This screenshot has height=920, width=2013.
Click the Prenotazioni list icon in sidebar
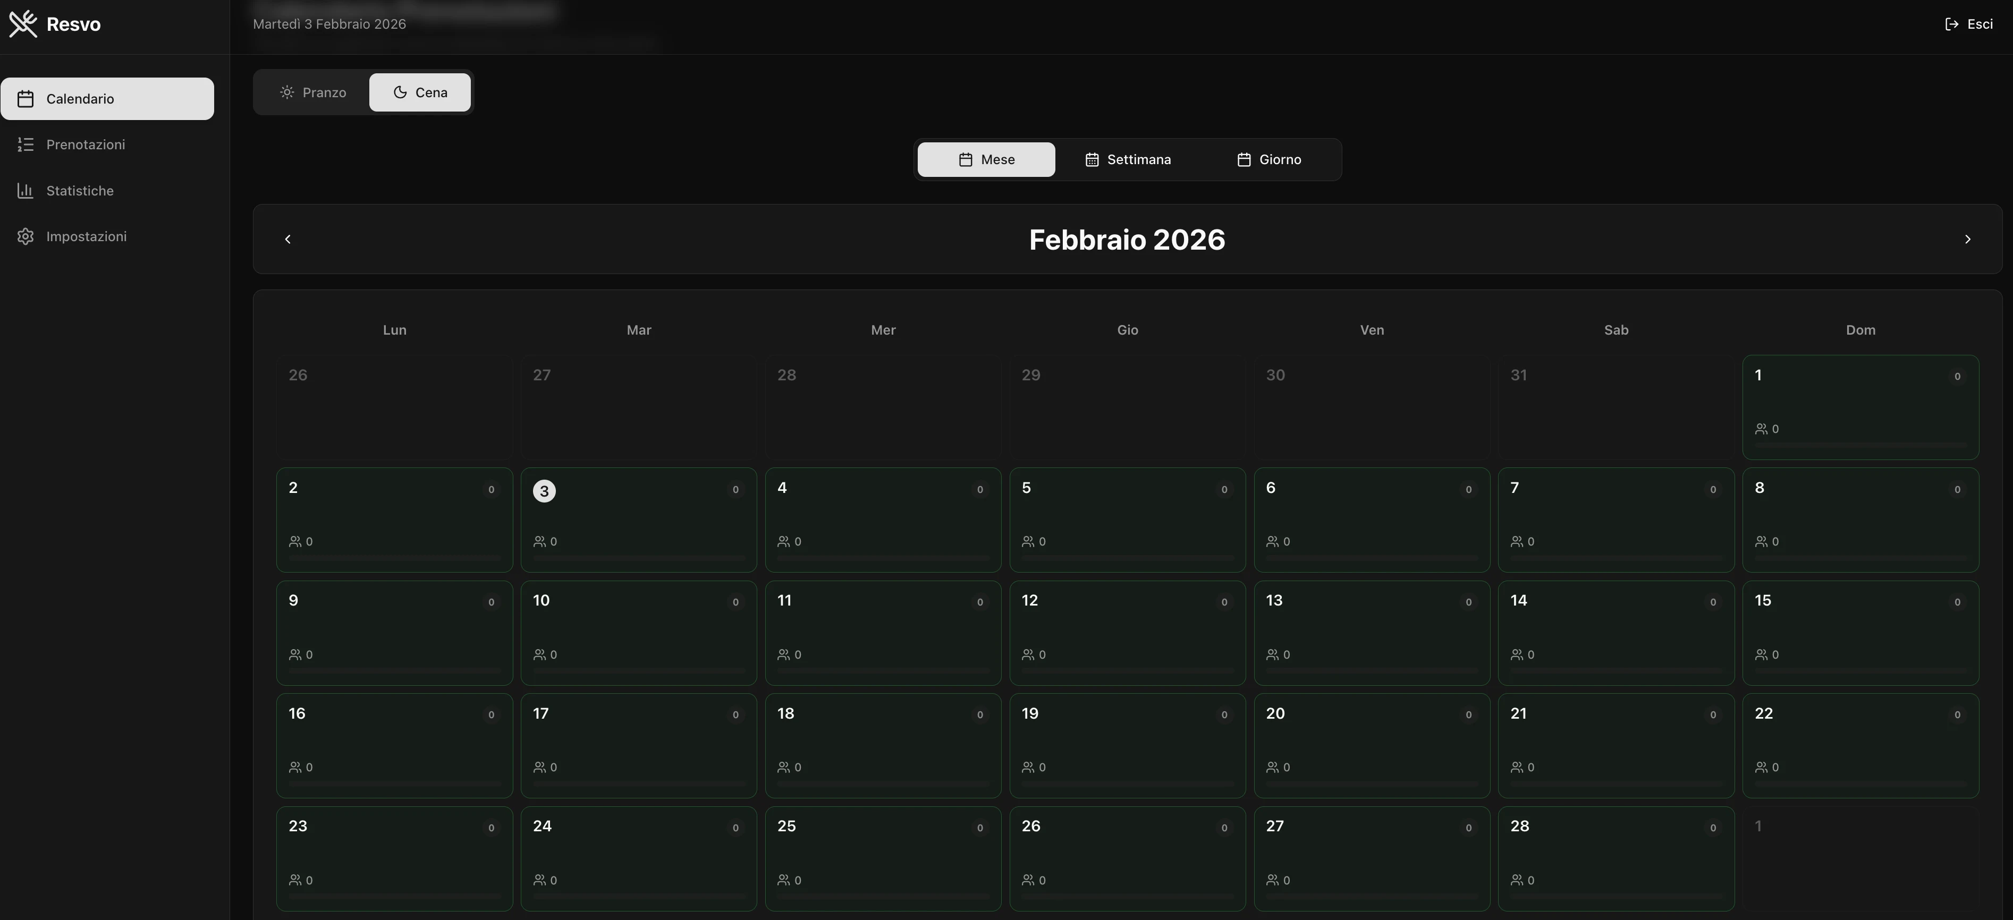26,144
